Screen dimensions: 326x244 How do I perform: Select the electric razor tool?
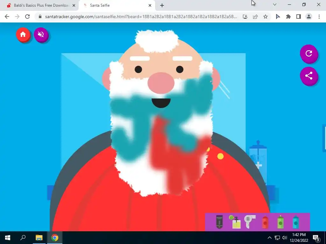219,222
